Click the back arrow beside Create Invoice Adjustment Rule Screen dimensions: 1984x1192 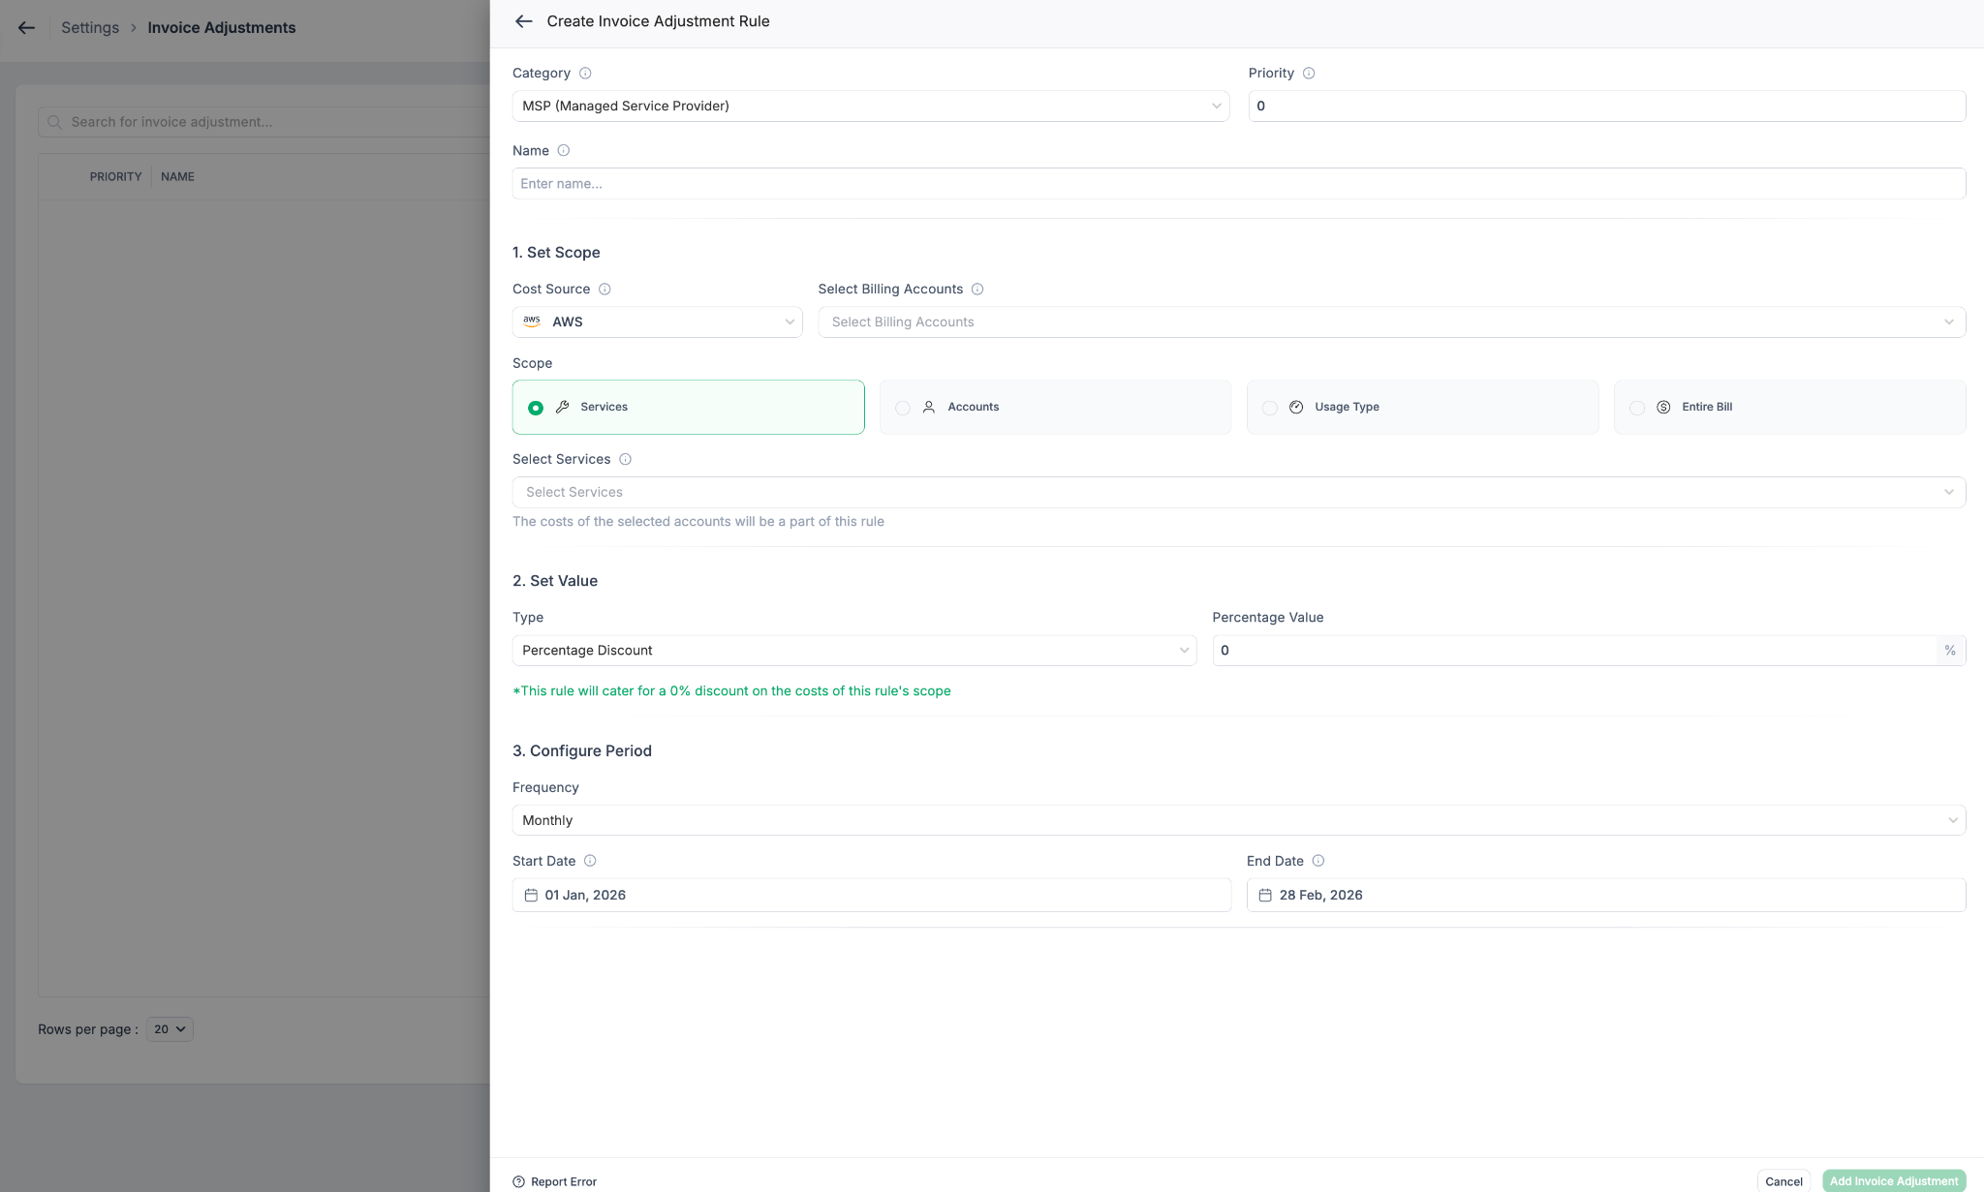click(523, 21)
